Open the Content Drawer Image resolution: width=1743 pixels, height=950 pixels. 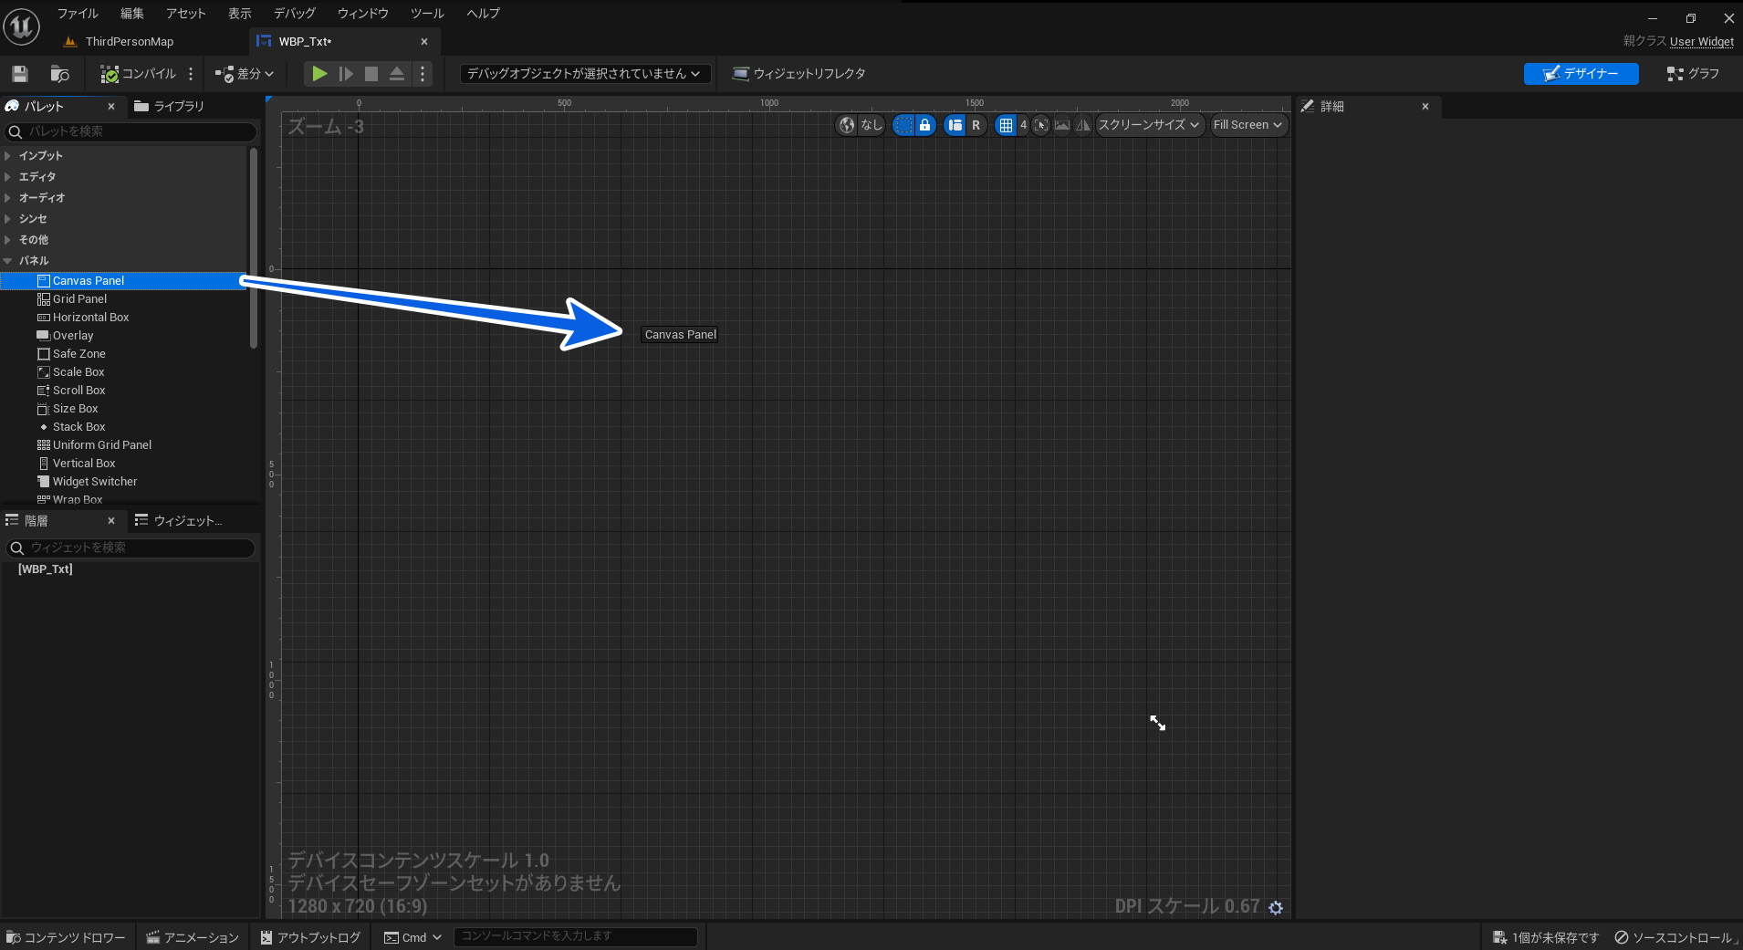coord(66,937)
